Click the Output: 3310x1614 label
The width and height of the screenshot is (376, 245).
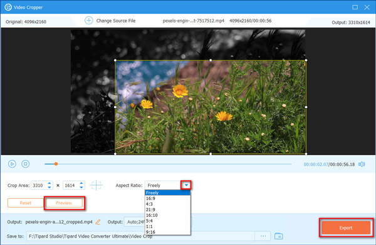pos(351,22)
